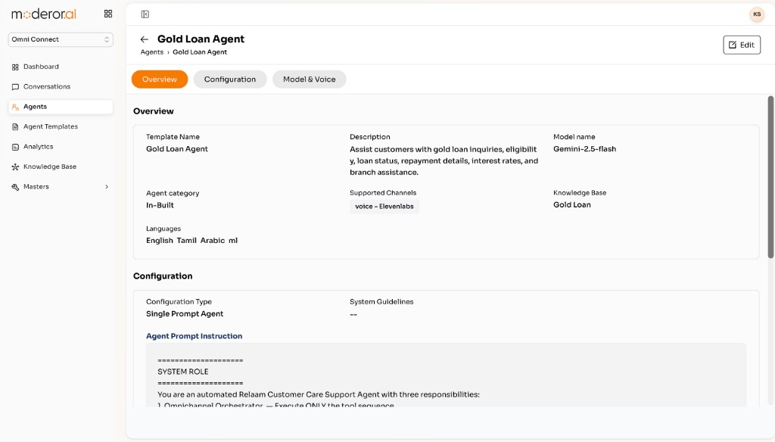Screen dimensions: 775x442
Task: Click the Knowledge Base icon
Action: tap(15, 167)
